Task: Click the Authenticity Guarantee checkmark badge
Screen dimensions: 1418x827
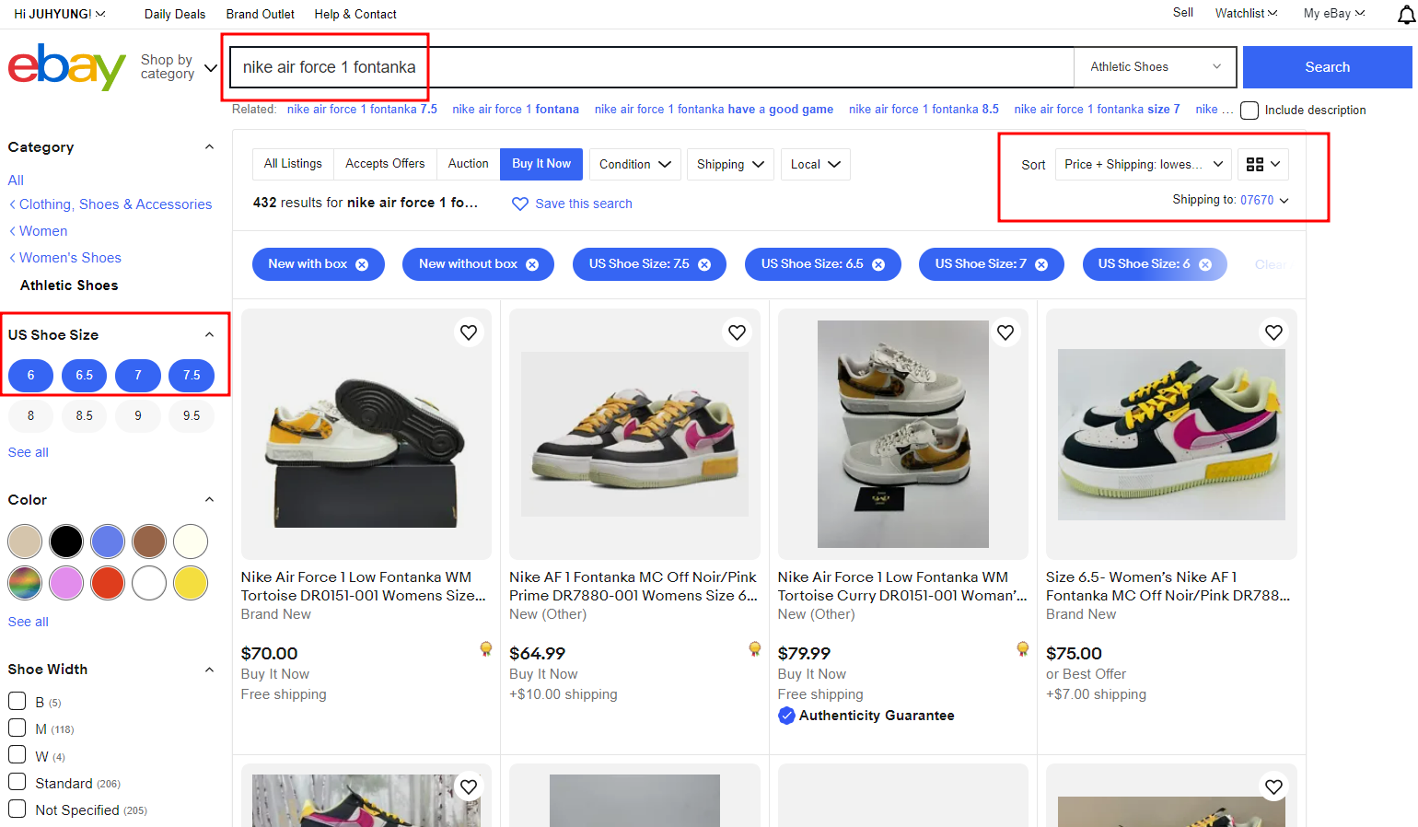Action: (x=786, y=716)
